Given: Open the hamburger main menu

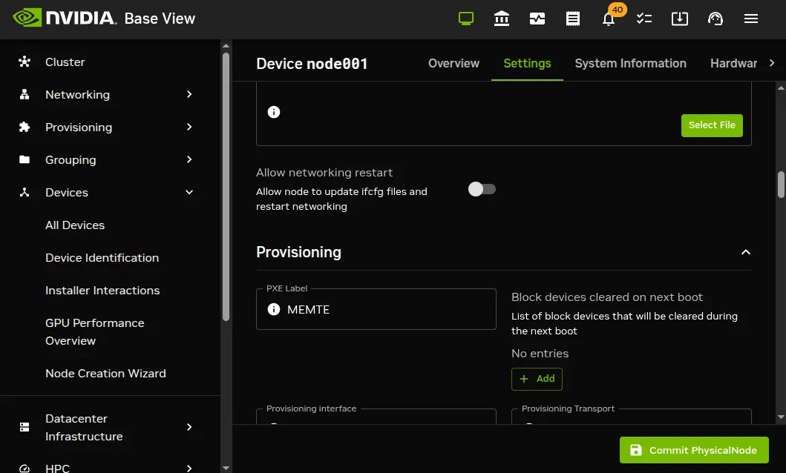Looking at the screenshot, I should point(751,19).
